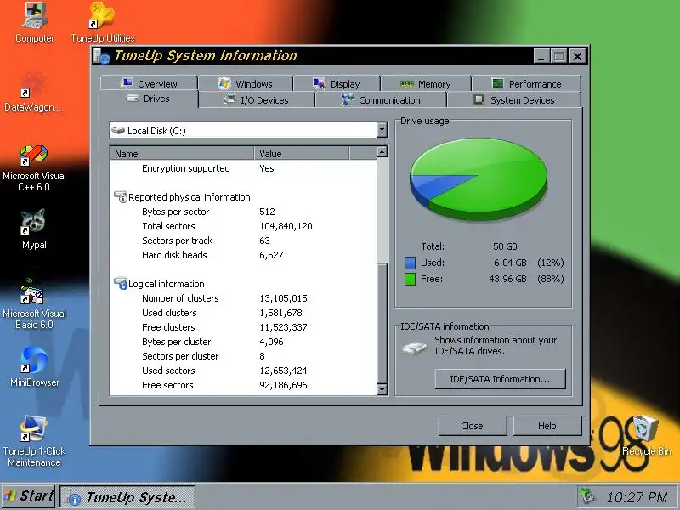Select the Total sectors row
The image size is (680, 510).
tap(244, 226)
